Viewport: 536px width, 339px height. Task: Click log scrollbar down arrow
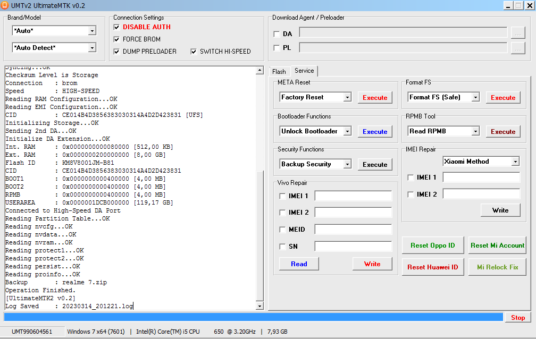(x=260, y=306)
